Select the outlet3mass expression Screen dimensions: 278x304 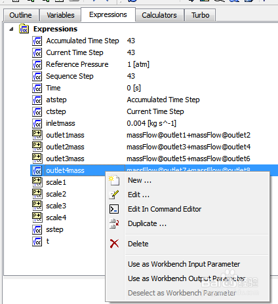click(65, 159)
